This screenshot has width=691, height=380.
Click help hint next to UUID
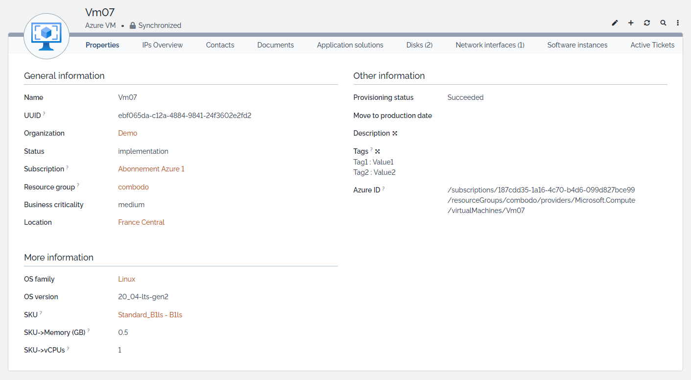coord(44,114)
